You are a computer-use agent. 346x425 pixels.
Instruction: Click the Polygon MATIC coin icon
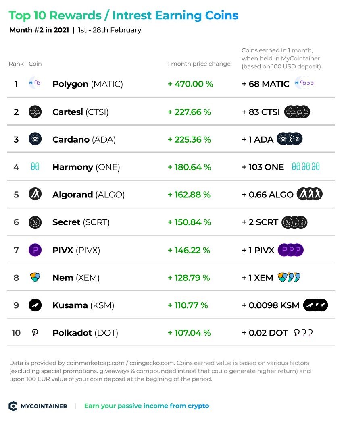(35, 83)
